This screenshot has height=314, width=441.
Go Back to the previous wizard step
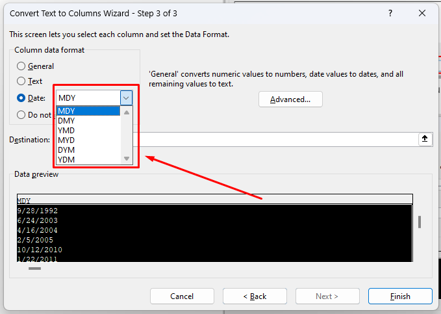[255, 296]
